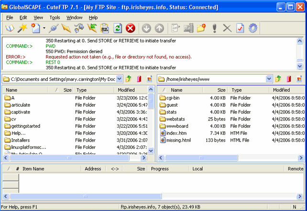
Task: Click remote pane horizontal scroll right arrow
Action: coord(301,158)
